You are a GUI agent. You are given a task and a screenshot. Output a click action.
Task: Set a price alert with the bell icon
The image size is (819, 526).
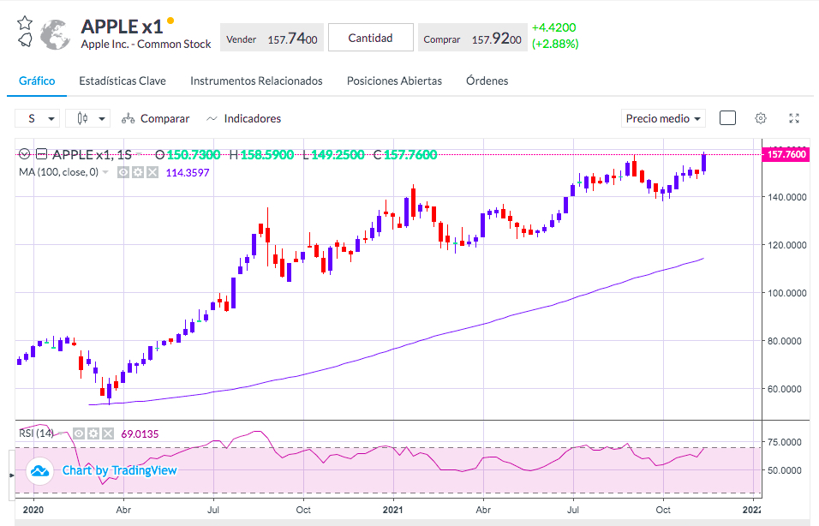(25, 39)
